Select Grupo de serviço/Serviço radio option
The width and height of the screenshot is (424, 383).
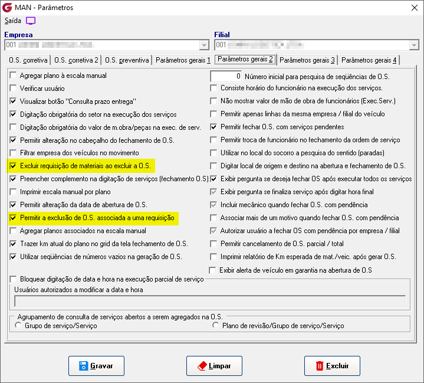pos(18,325)
